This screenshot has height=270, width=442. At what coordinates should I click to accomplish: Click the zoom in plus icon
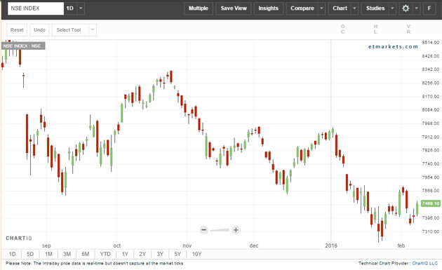click(236, 230)
